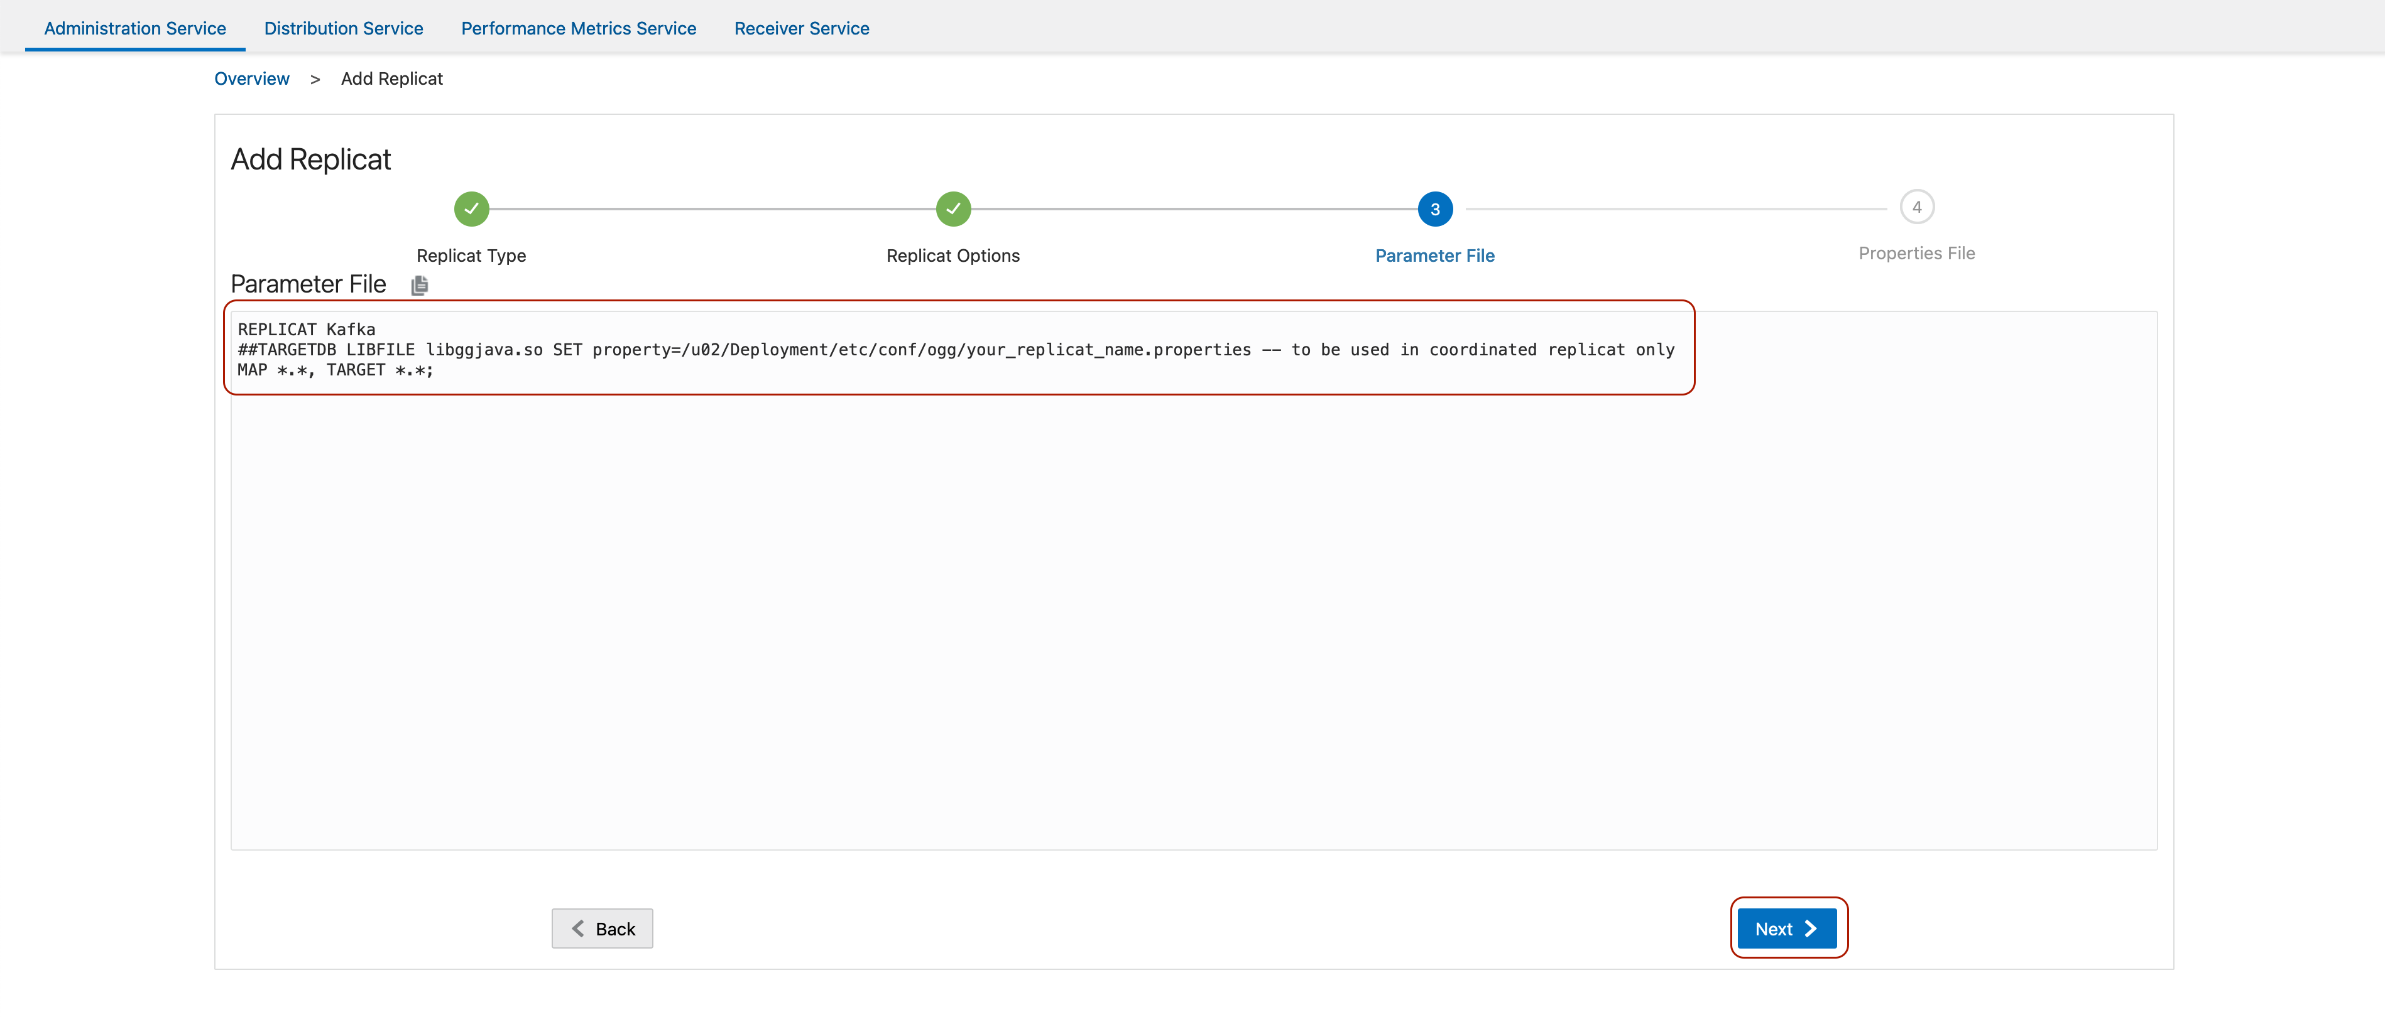Select the numbered circle 4 for Properties File
The image size is (2385, 1017).
(x=1916, y=207)
